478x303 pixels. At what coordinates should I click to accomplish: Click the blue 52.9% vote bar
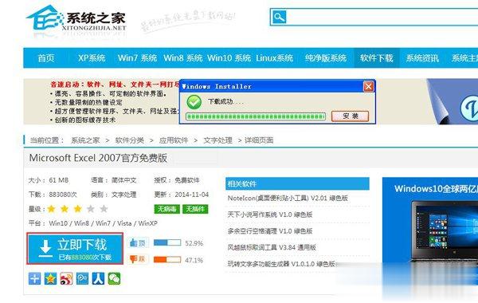tap(167, 243)
